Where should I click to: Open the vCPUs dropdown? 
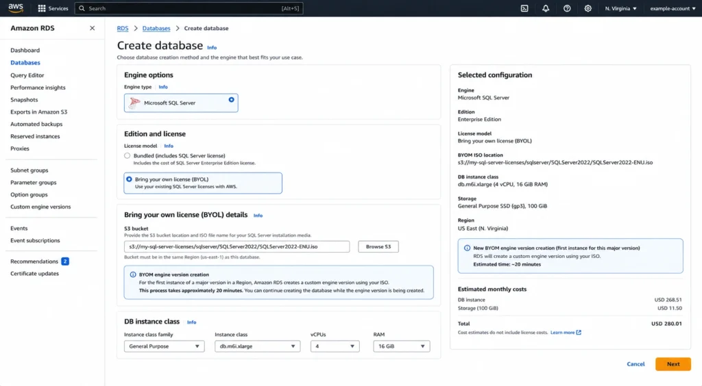(x=335, y=346)
